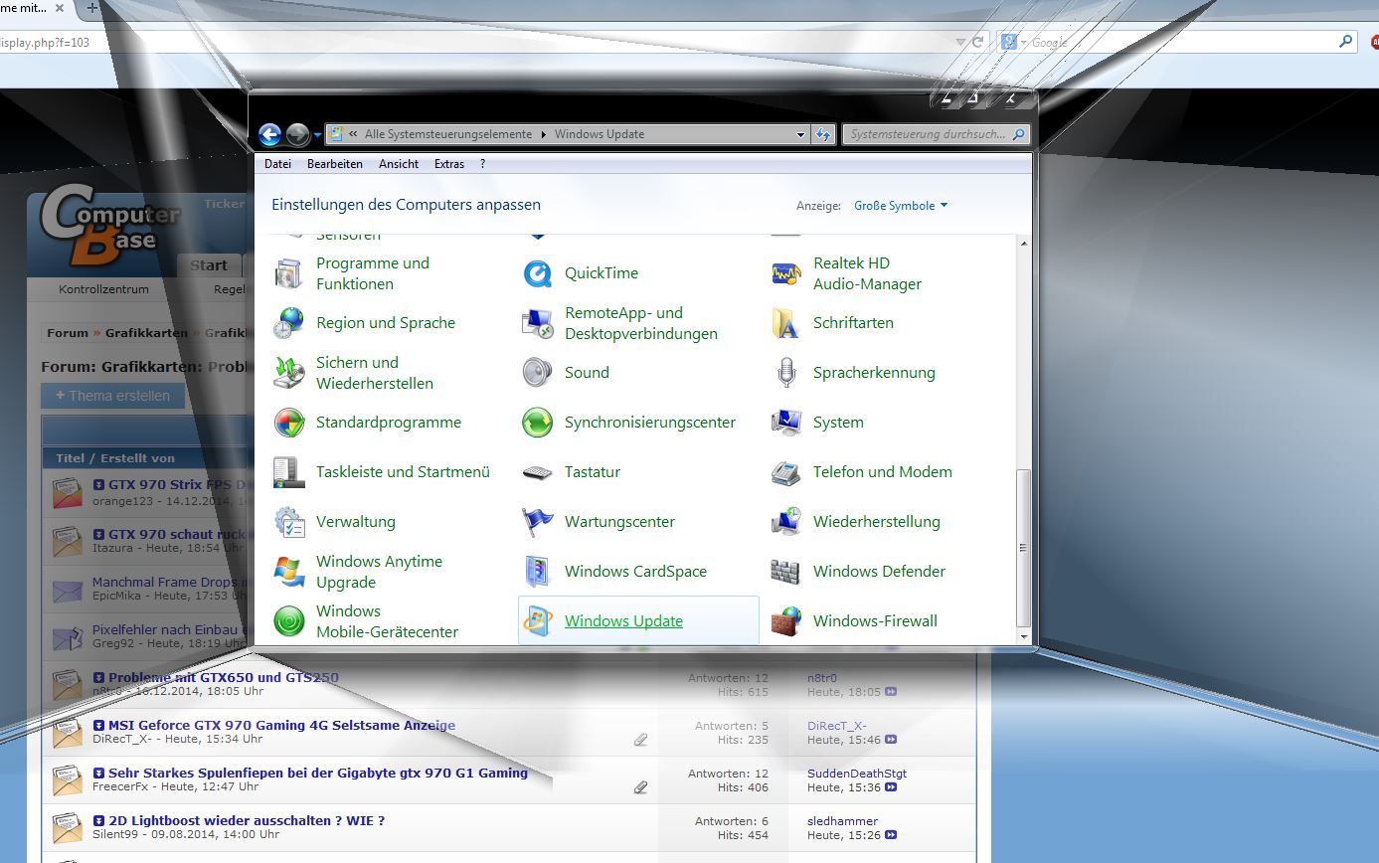Open user profile SuddenDeathStgt
The width and height of the screenshot is (1379, 863).
pyautogui.click(x=857, y=774)
